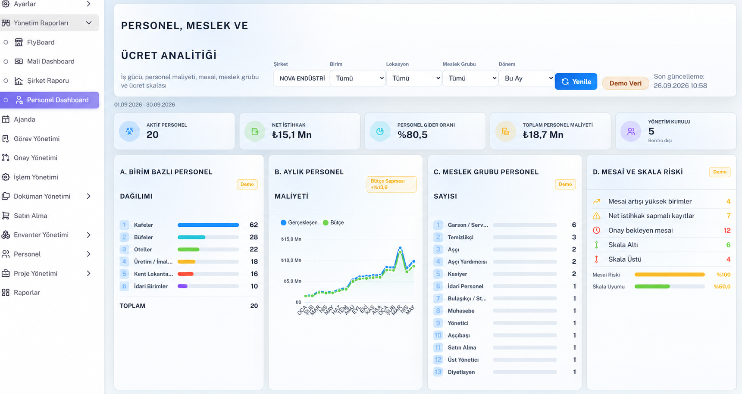
Task: Click the Doküman Yönetimi copy icon
Action: [x=6, y=196]
